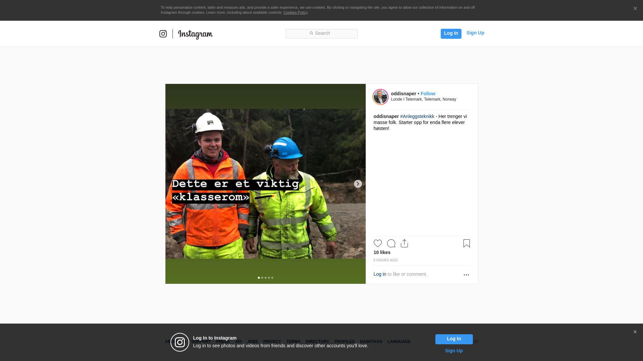This screenshot has height=361, width=643.
Task: Open PRIVACY footer link
Action: click(272, 342)
